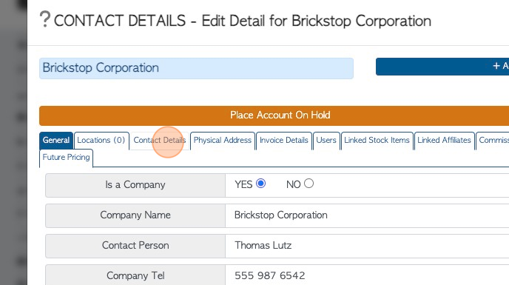The image size is (509, 285).
Task: Switch to the Physical Address tab
Action: (x=223, y=141)
